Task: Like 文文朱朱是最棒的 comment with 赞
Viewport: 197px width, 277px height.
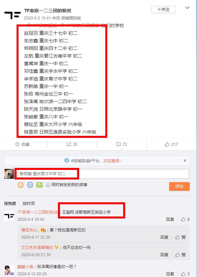Action: tap(180, 255)
